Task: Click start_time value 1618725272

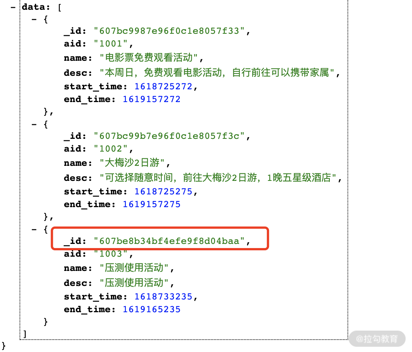Action: [164, 86]
